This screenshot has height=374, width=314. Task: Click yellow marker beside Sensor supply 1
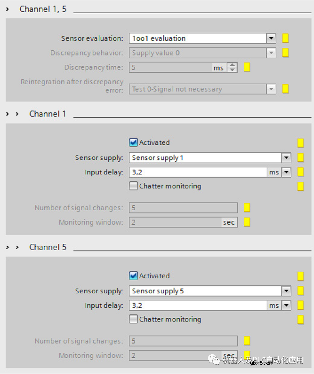tap(301, 158)
